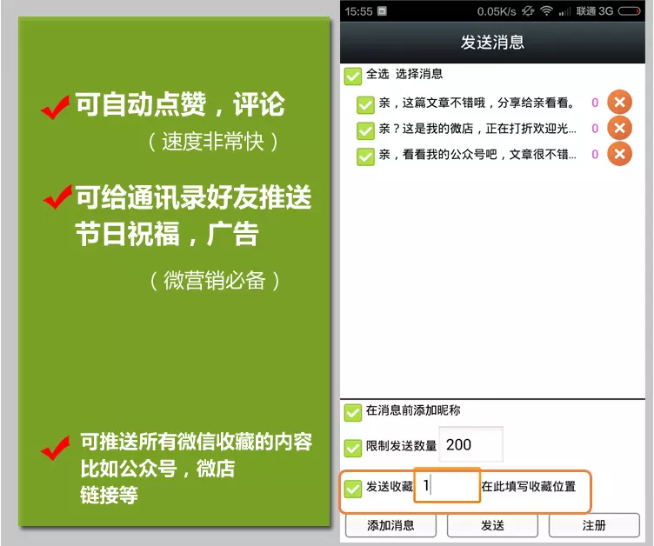Click the 注册 button
Viewport: 654px width, 546px height.
(594, 525)
